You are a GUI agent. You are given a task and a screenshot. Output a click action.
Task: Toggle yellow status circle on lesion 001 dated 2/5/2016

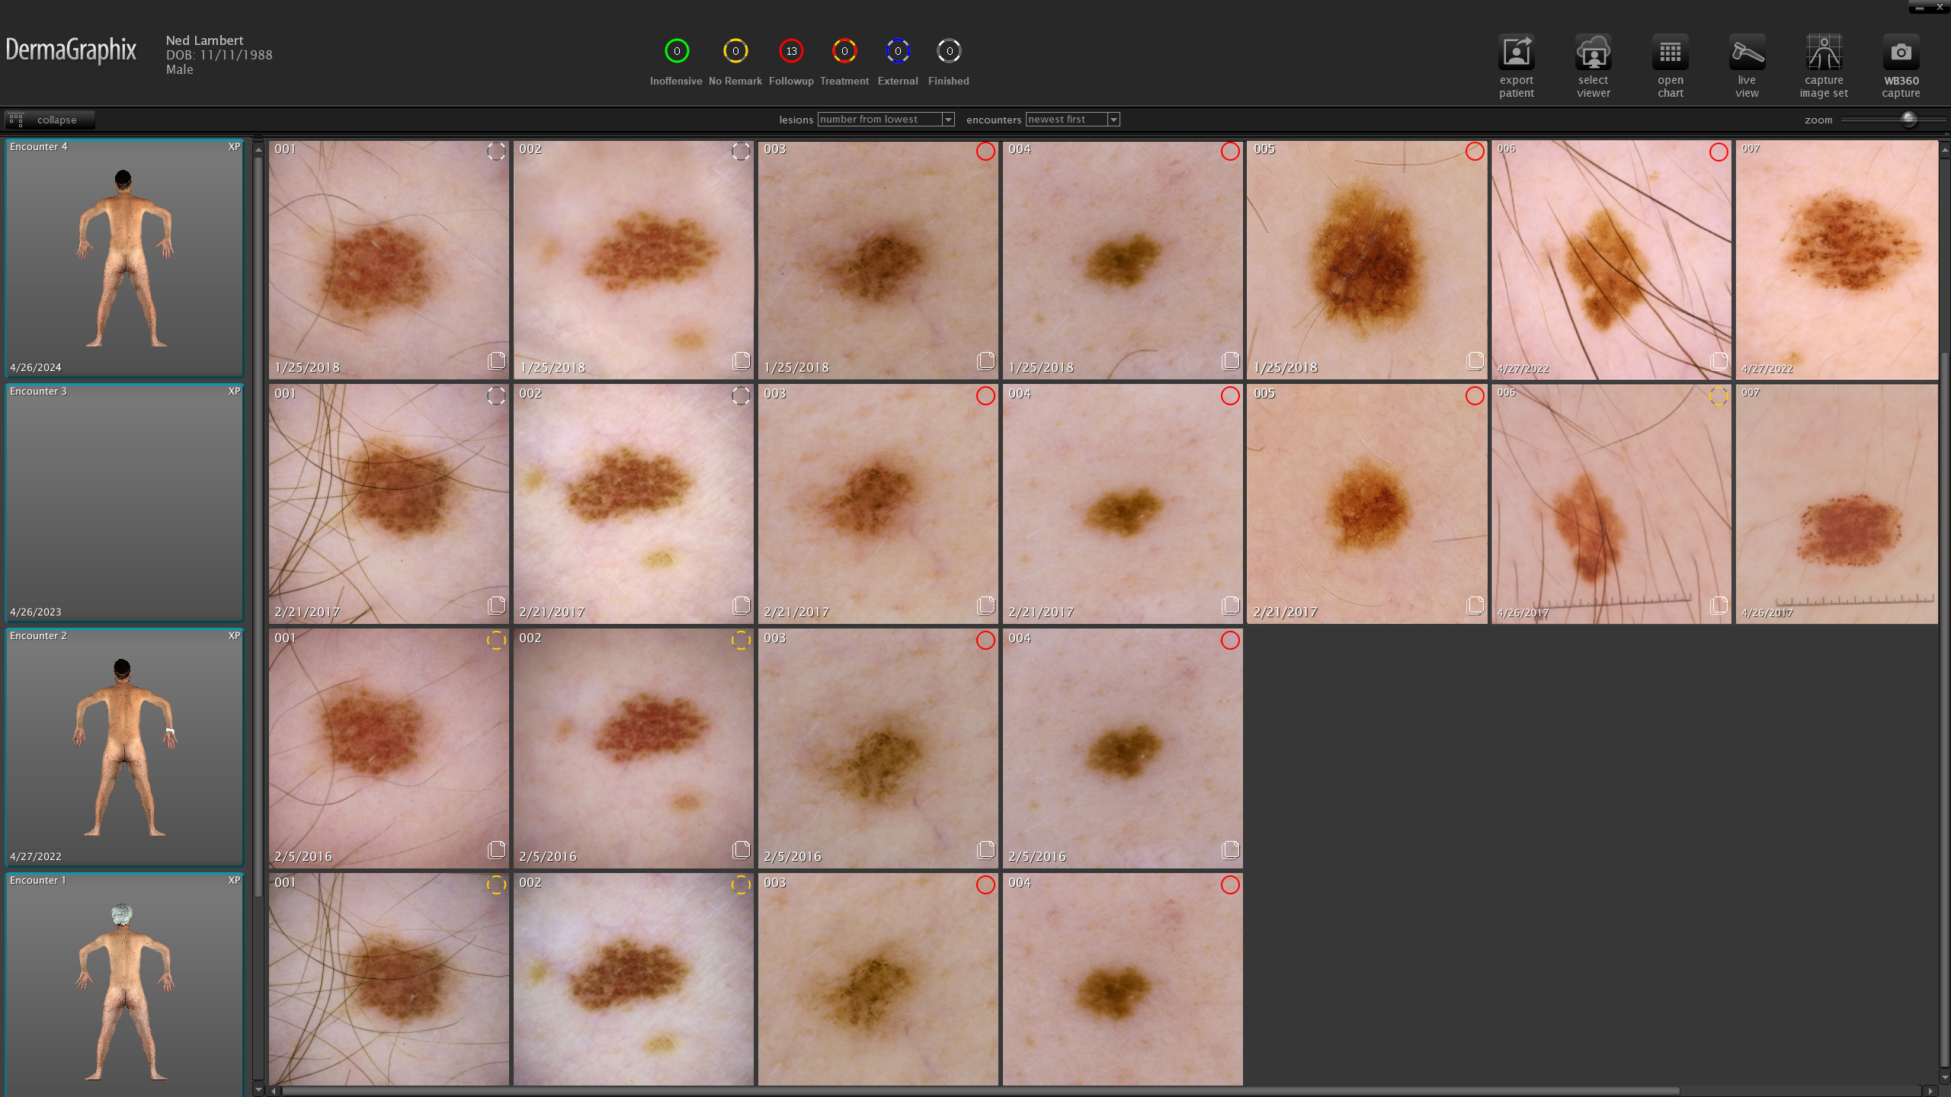[x=496, y=640]
